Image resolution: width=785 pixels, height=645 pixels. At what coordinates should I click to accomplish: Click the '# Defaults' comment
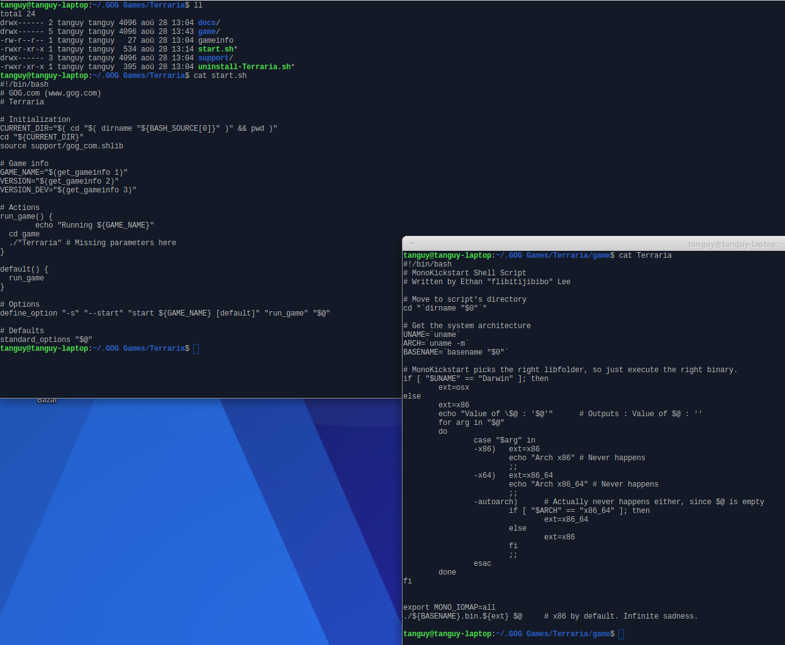22,331
